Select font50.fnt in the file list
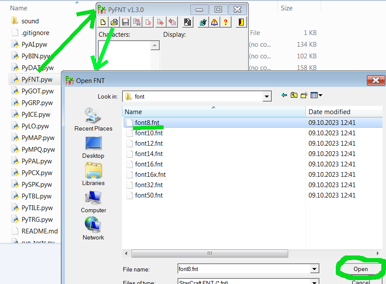This screenshot has width=386, height=284. point(149,195)
